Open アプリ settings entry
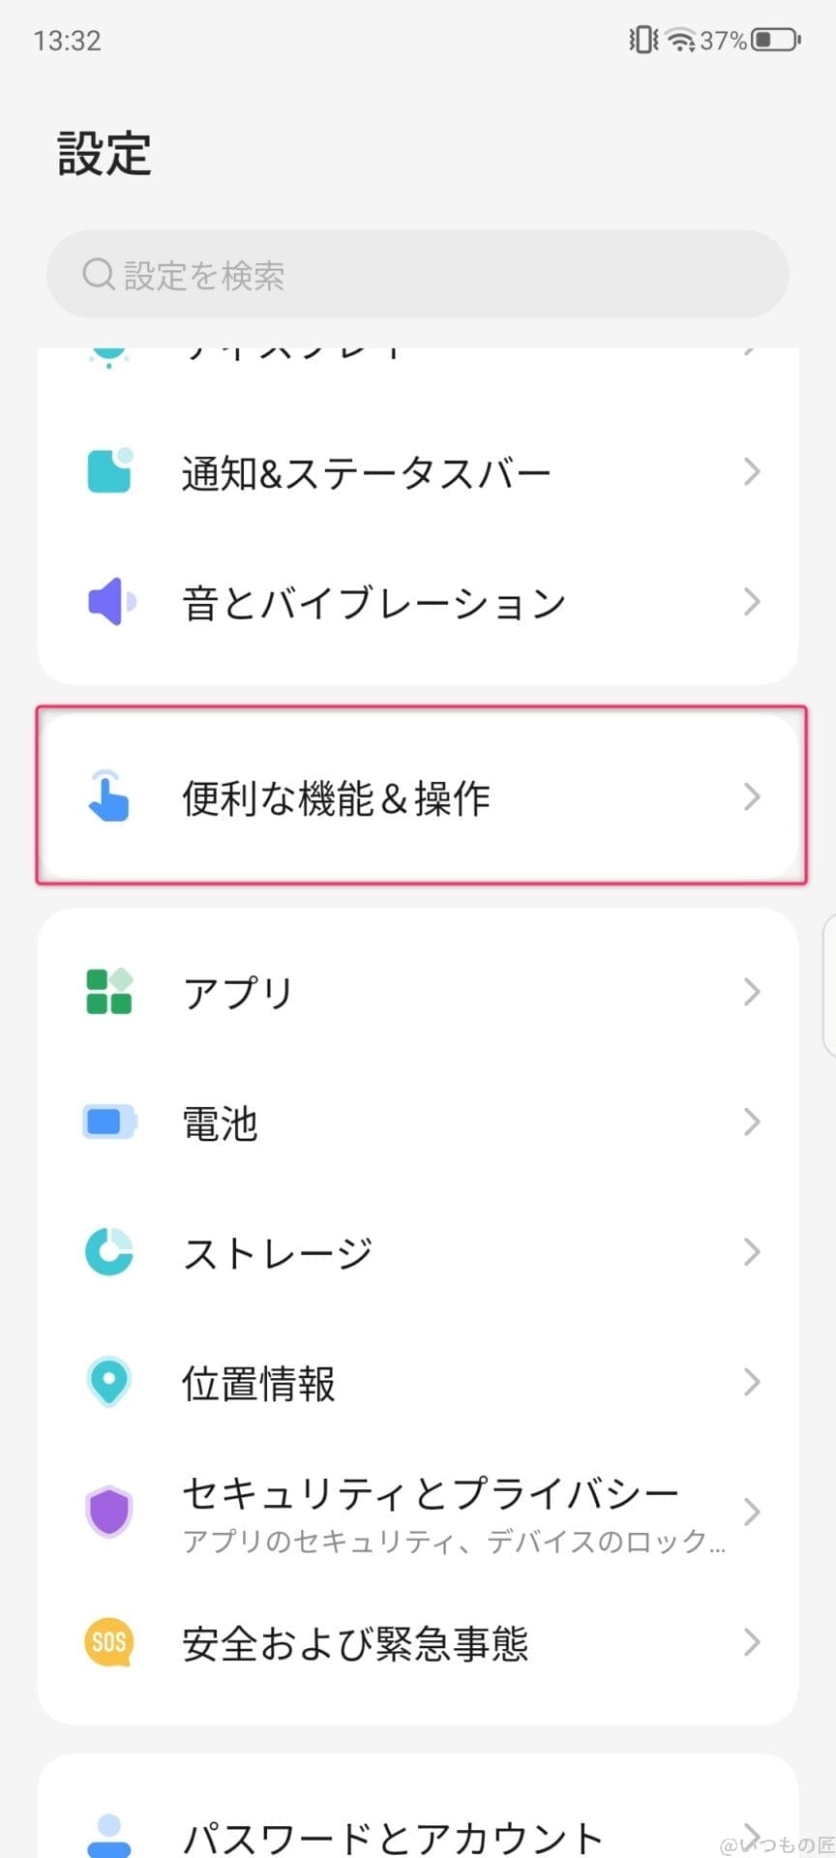836x1858 pixels. click(418, 992)
